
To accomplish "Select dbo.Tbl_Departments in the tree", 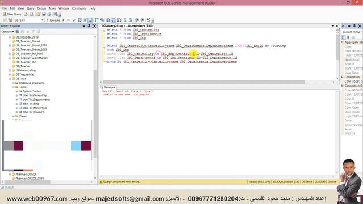I will click(x=36, y=100).
